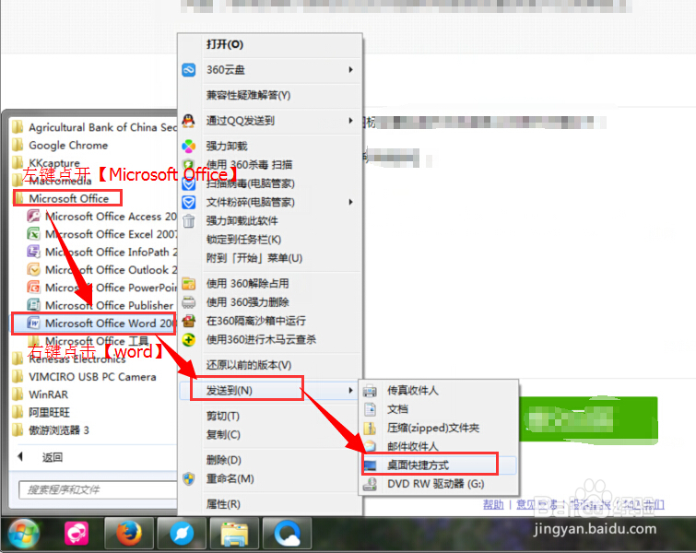Expand the 文件粉碎(电脑管家) submenu arrow
Image resolution: width=696 pixels, height=553 pixels.
tap(350, 203)
